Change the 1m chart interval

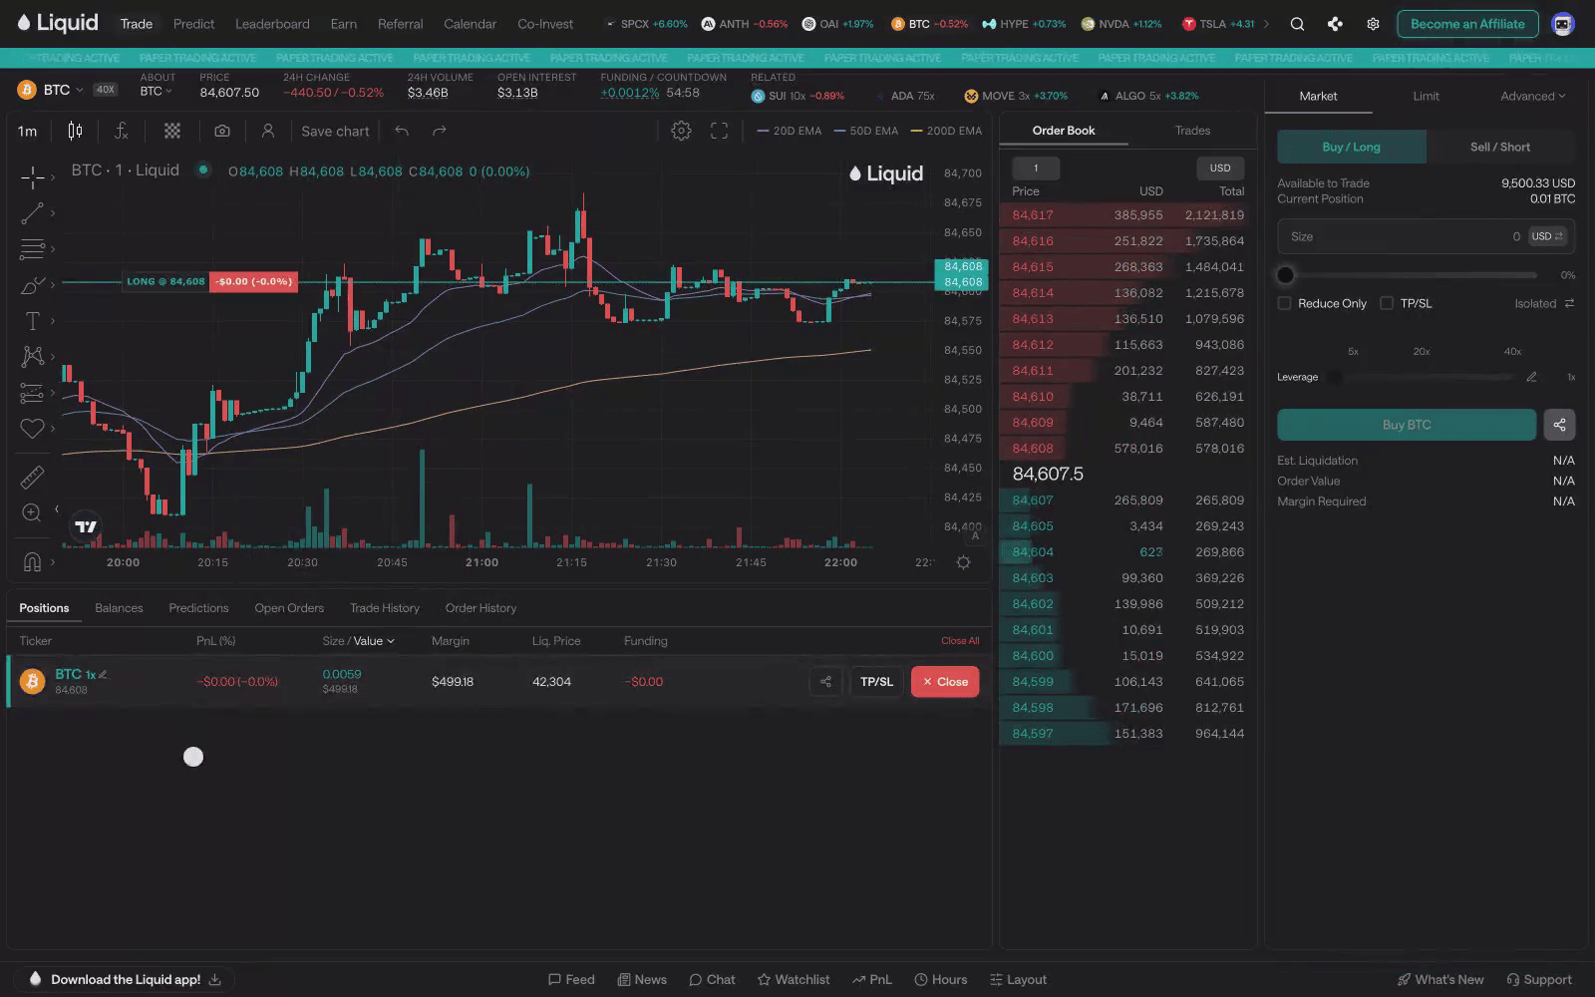click(x=28, y=131)
